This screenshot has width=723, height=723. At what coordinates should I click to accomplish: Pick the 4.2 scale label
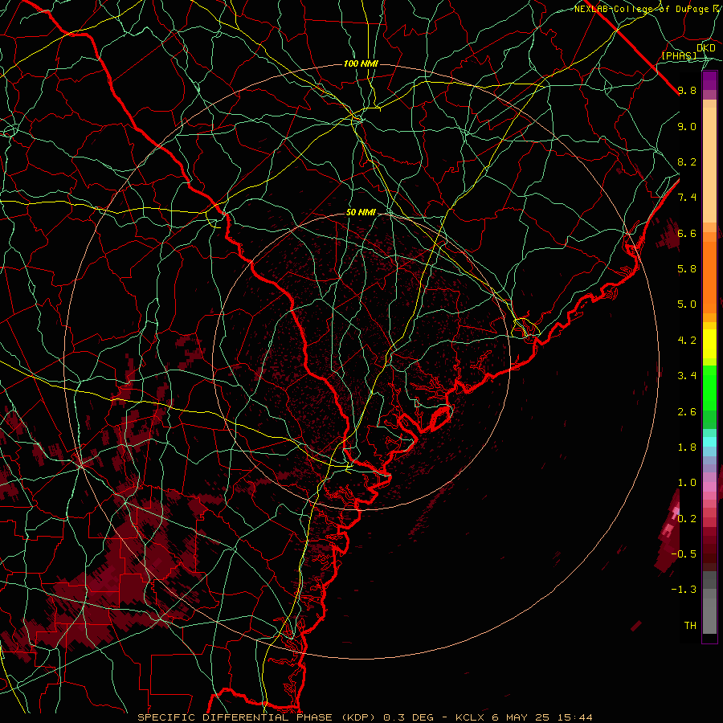(x=687, y=341)
